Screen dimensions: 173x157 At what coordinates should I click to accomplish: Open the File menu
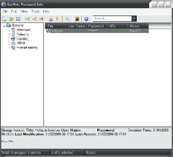(5, 11)
